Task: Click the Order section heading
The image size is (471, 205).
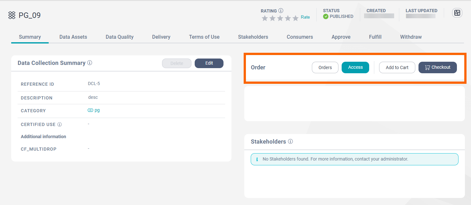Action: pos(258,67)
